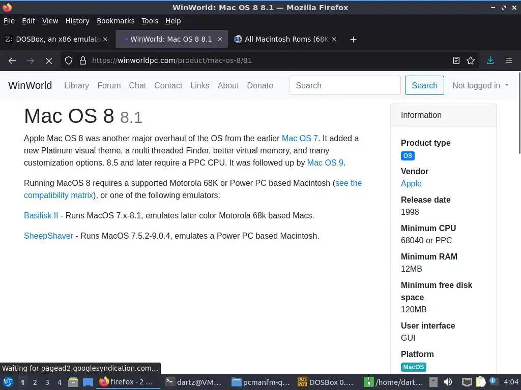The image size is (521, 390).
Task: Stop loading the page
Action: pos(48,61)
